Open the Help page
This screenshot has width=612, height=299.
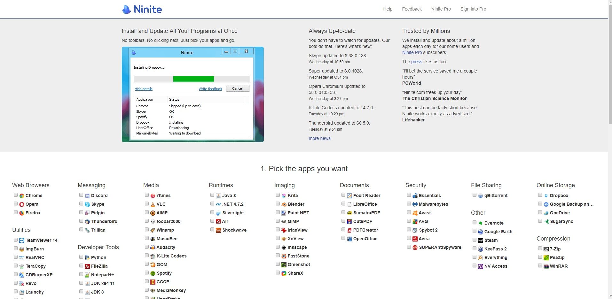[388, 9]
